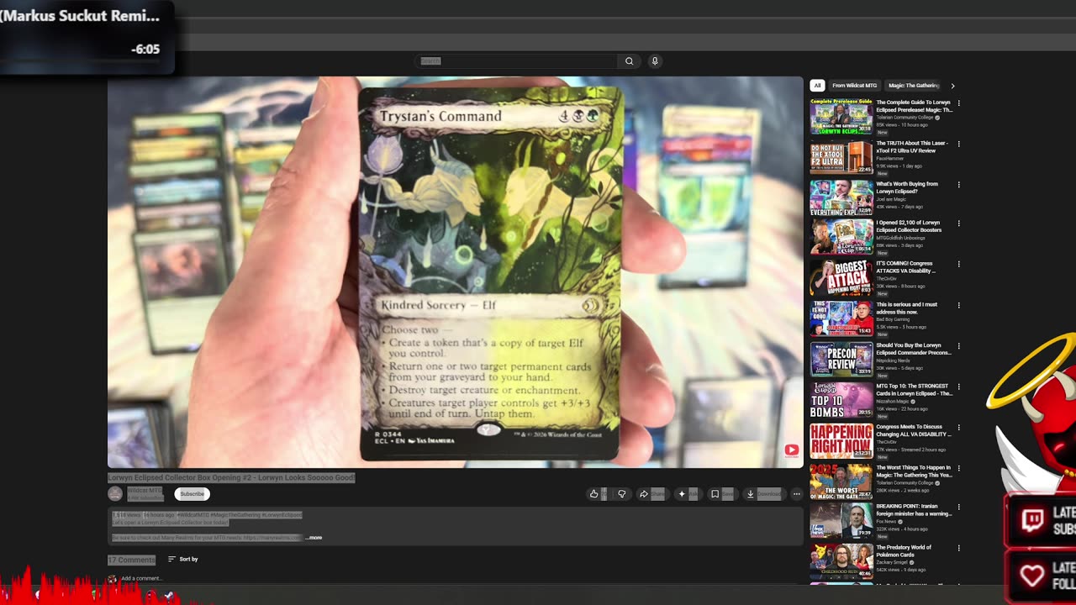This screenshot has width=1076, height=605.
Task: Click the Ask sparkle button
Action: (688, 494)
